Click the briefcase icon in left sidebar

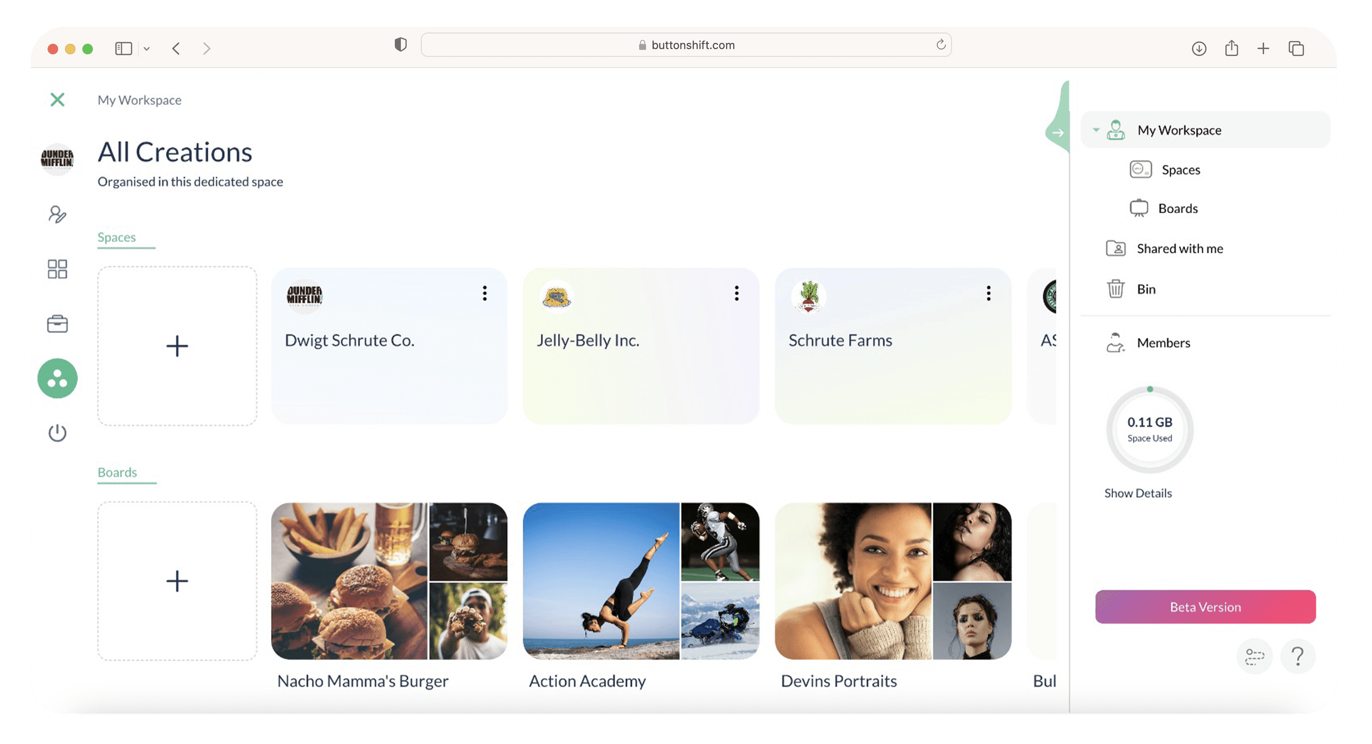58,324
